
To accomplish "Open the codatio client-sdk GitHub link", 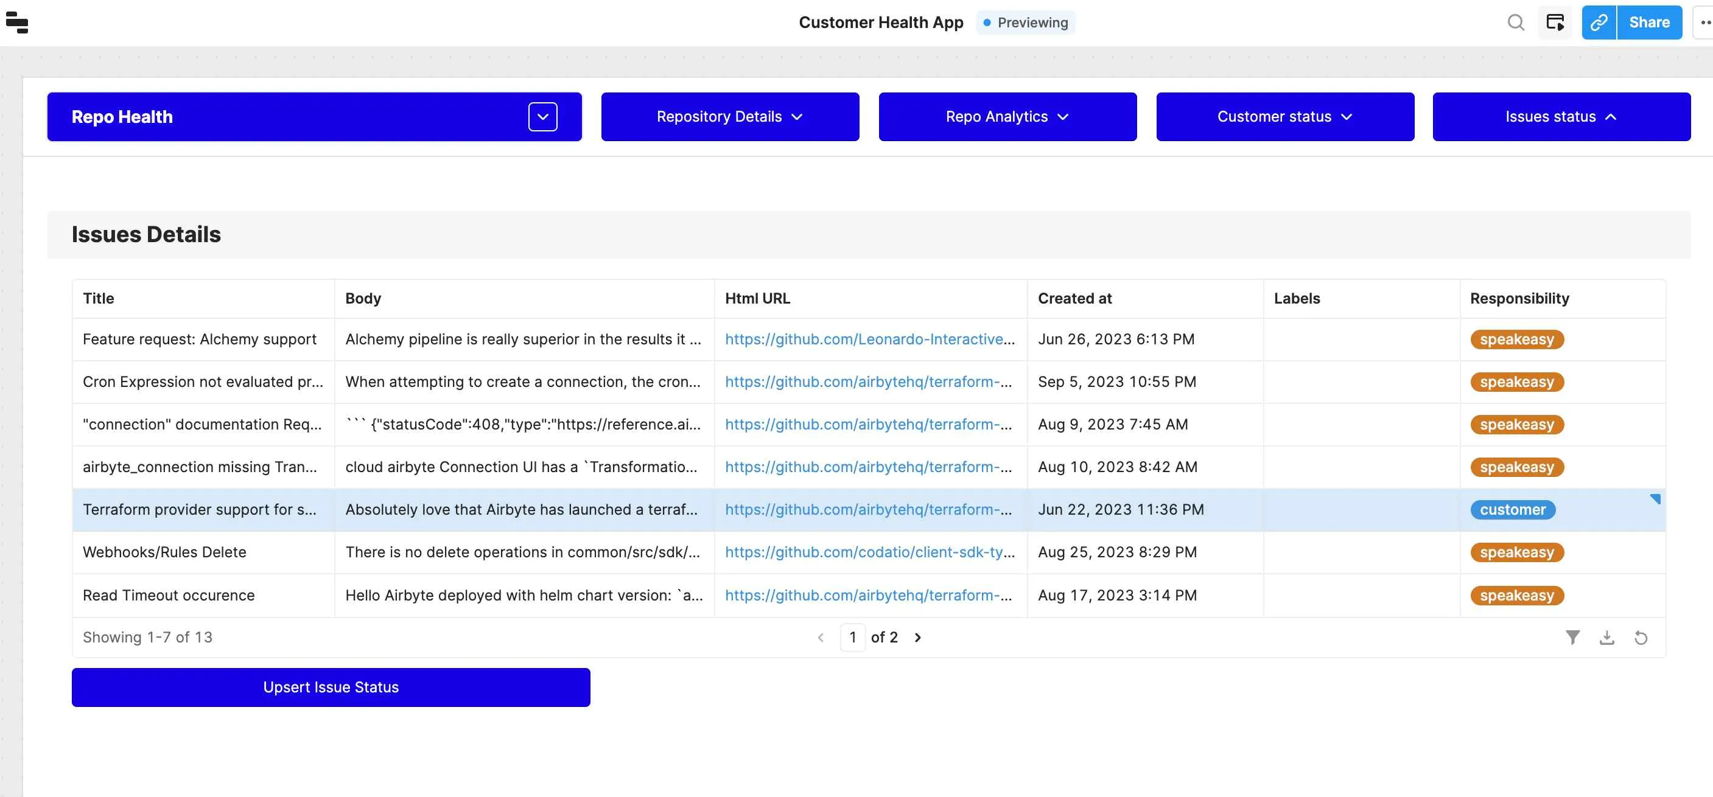I will (869, 552).
